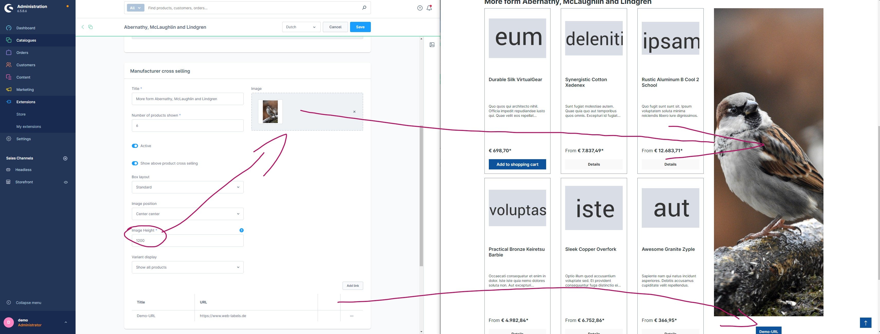Click the Customers icon in sidebar
Screen dimensions: 880x334
pos(8,65)
